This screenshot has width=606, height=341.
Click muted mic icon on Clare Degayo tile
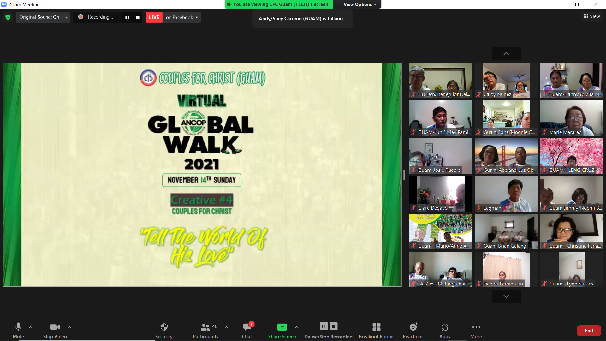pos(413,208)
